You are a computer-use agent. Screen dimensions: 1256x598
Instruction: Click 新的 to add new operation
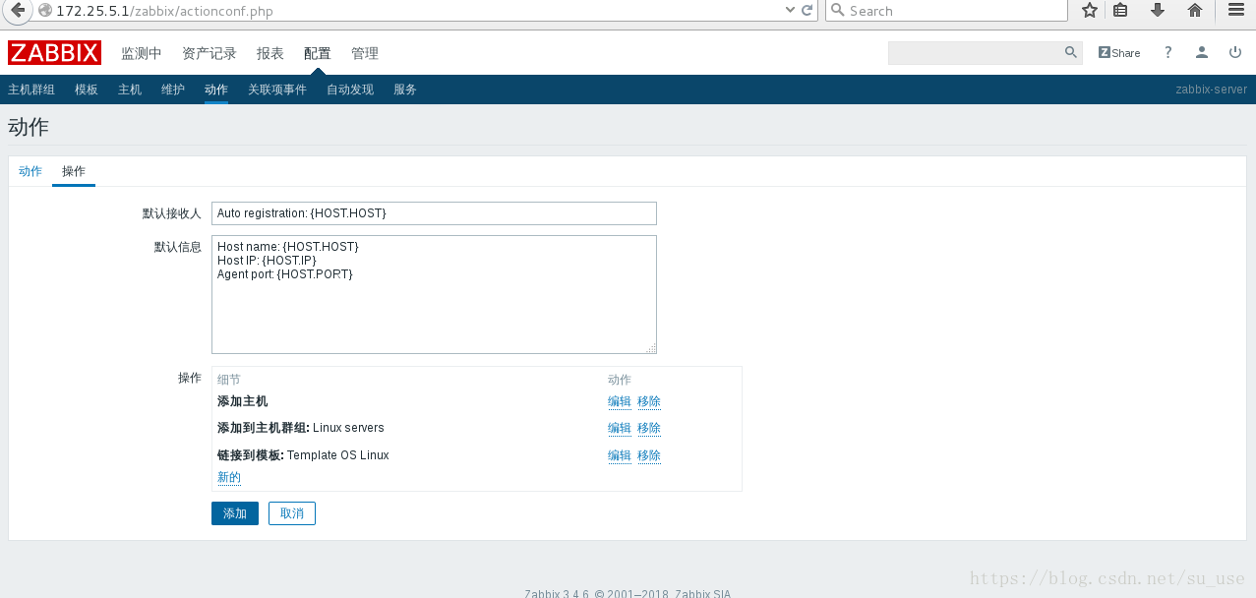coord(229,477)
